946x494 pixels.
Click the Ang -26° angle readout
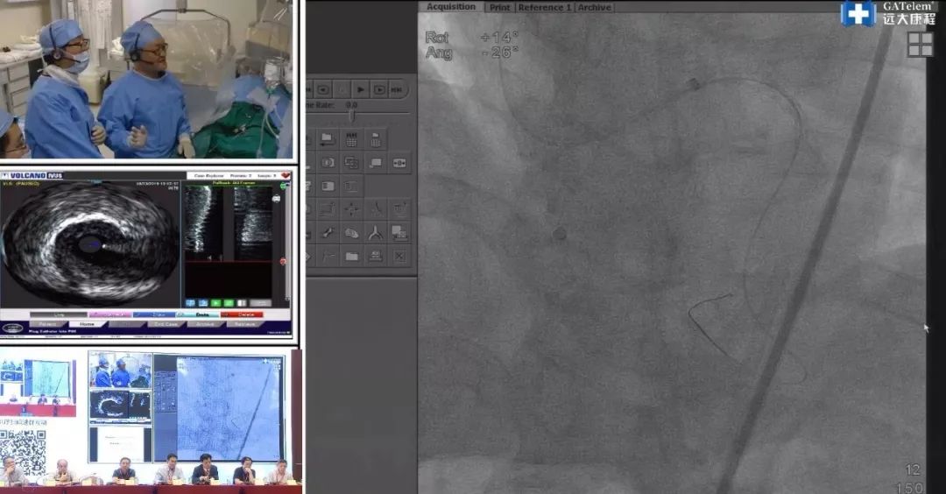point(471,53)
